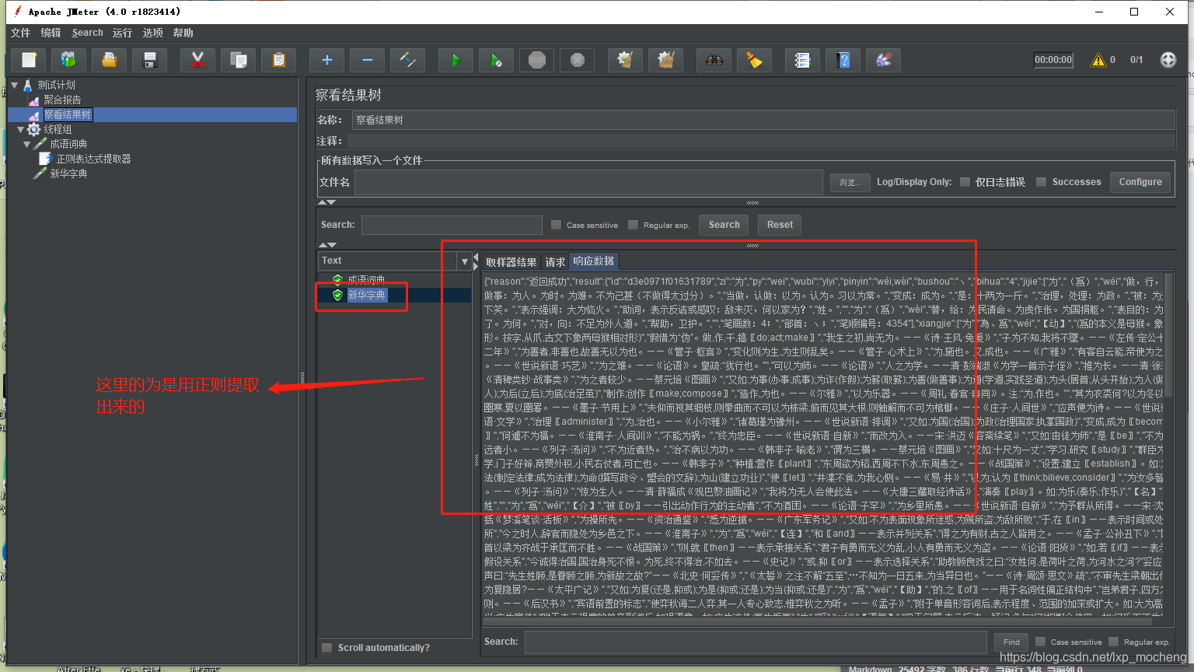Click the binoculars Search icon
Screen dimensions: 1194x672
tap(714, 60)
